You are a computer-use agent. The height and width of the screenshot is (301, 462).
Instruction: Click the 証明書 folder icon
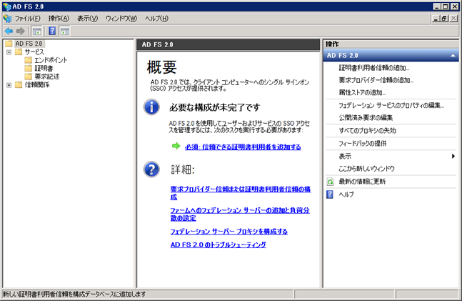click(x=29, y=69)
